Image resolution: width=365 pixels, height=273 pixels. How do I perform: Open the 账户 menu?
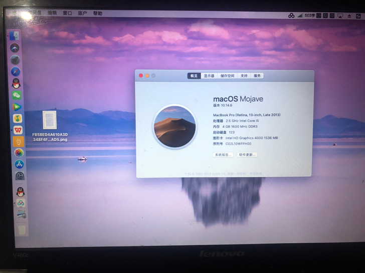pos(82,13)
